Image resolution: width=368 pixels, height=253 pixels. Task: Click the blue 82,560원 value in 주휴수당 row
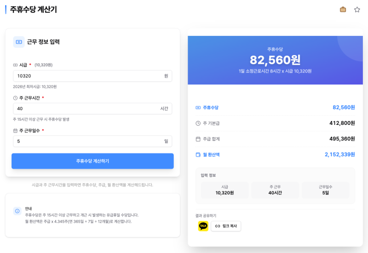pos(344,107)
